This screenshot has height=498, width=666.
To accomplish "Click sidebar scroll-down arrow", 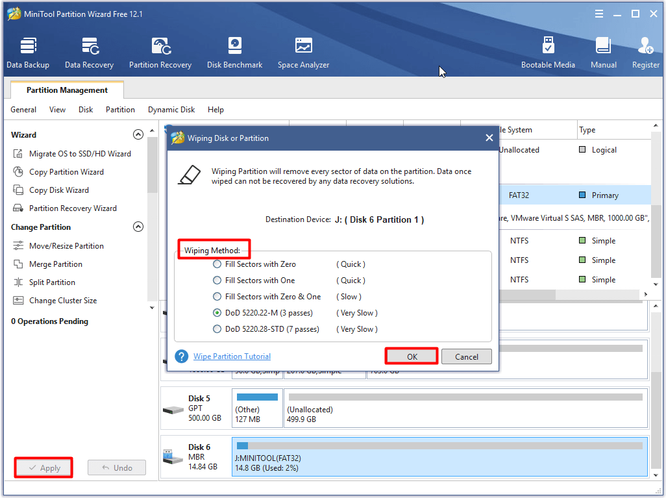I will pyautogui.click(x=152, y=308).
